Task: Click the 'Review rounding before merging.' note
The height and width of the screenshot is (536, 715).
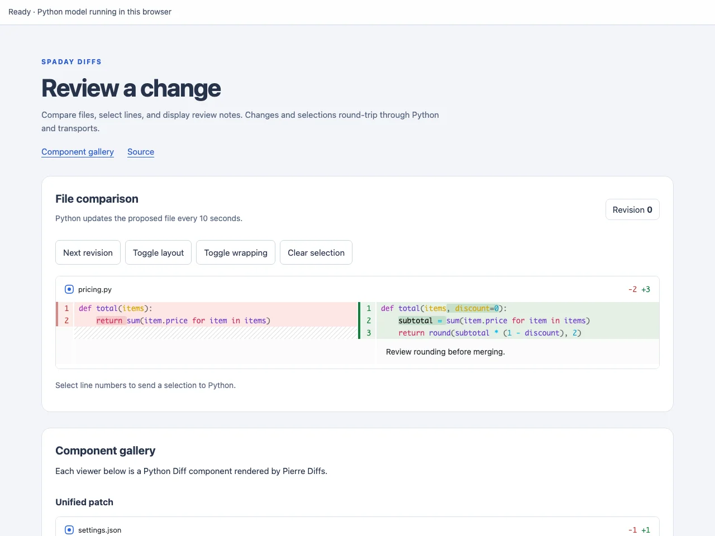Action: click(x=445, y=352)
